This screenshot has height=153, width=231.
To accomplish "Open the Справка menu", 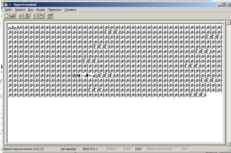I will [70, 10].
